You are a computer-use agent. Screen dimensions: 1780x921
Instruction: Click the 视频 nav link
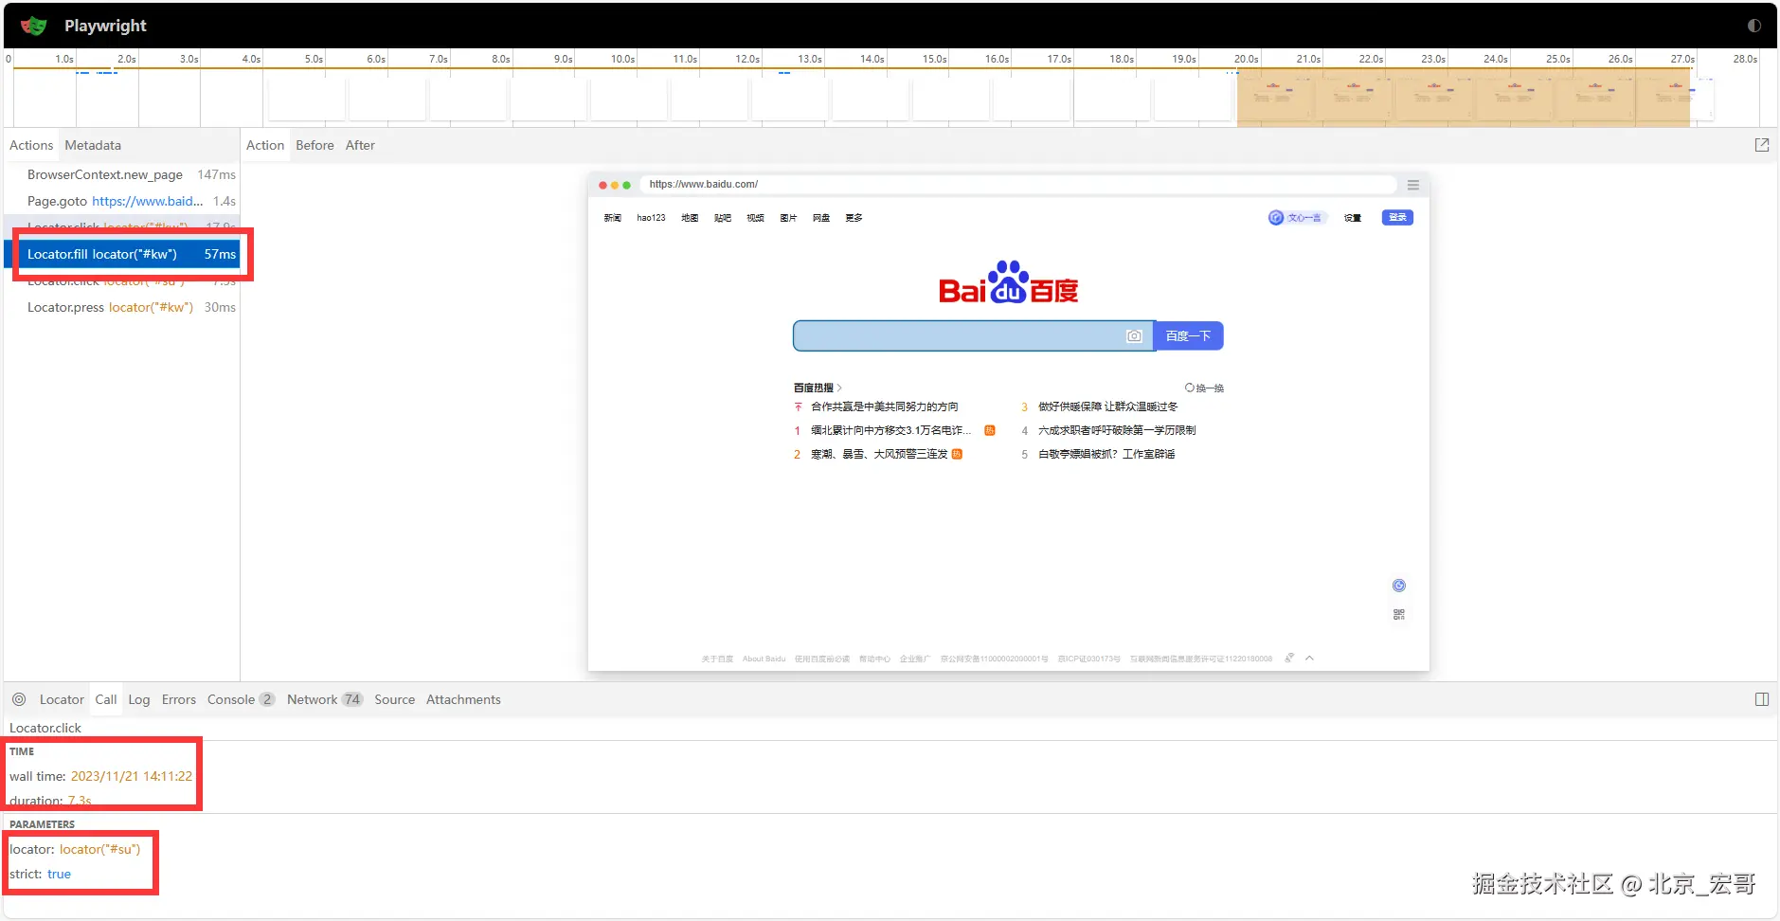coord(755,218)
